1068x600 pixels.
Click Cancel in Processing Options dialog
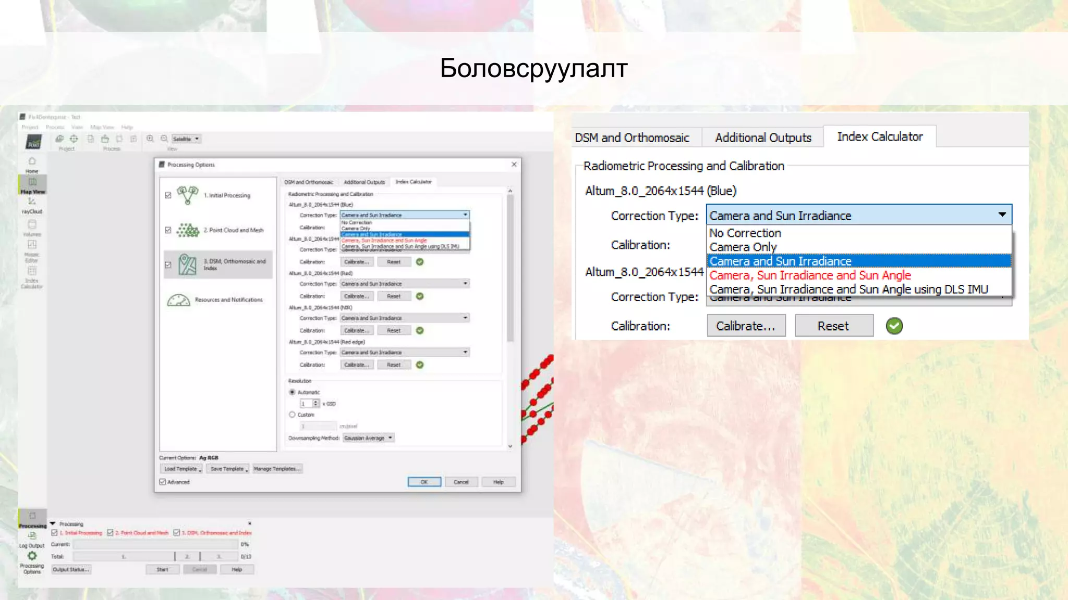click(x=461, y=482)
